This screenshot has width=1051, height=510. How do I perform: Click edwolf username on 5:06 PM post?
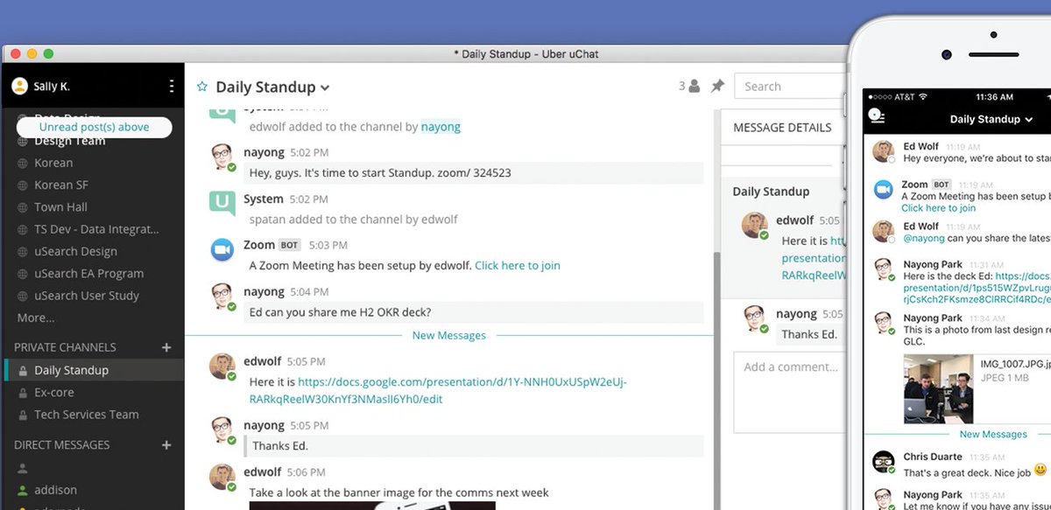pyautogui.click(x=264, y=472)
